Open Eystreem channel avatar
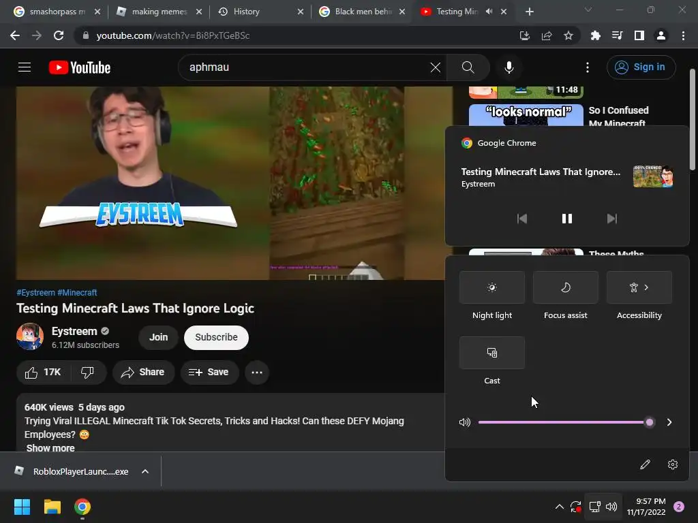Viewport: 698px width, 523px height. 30,336
